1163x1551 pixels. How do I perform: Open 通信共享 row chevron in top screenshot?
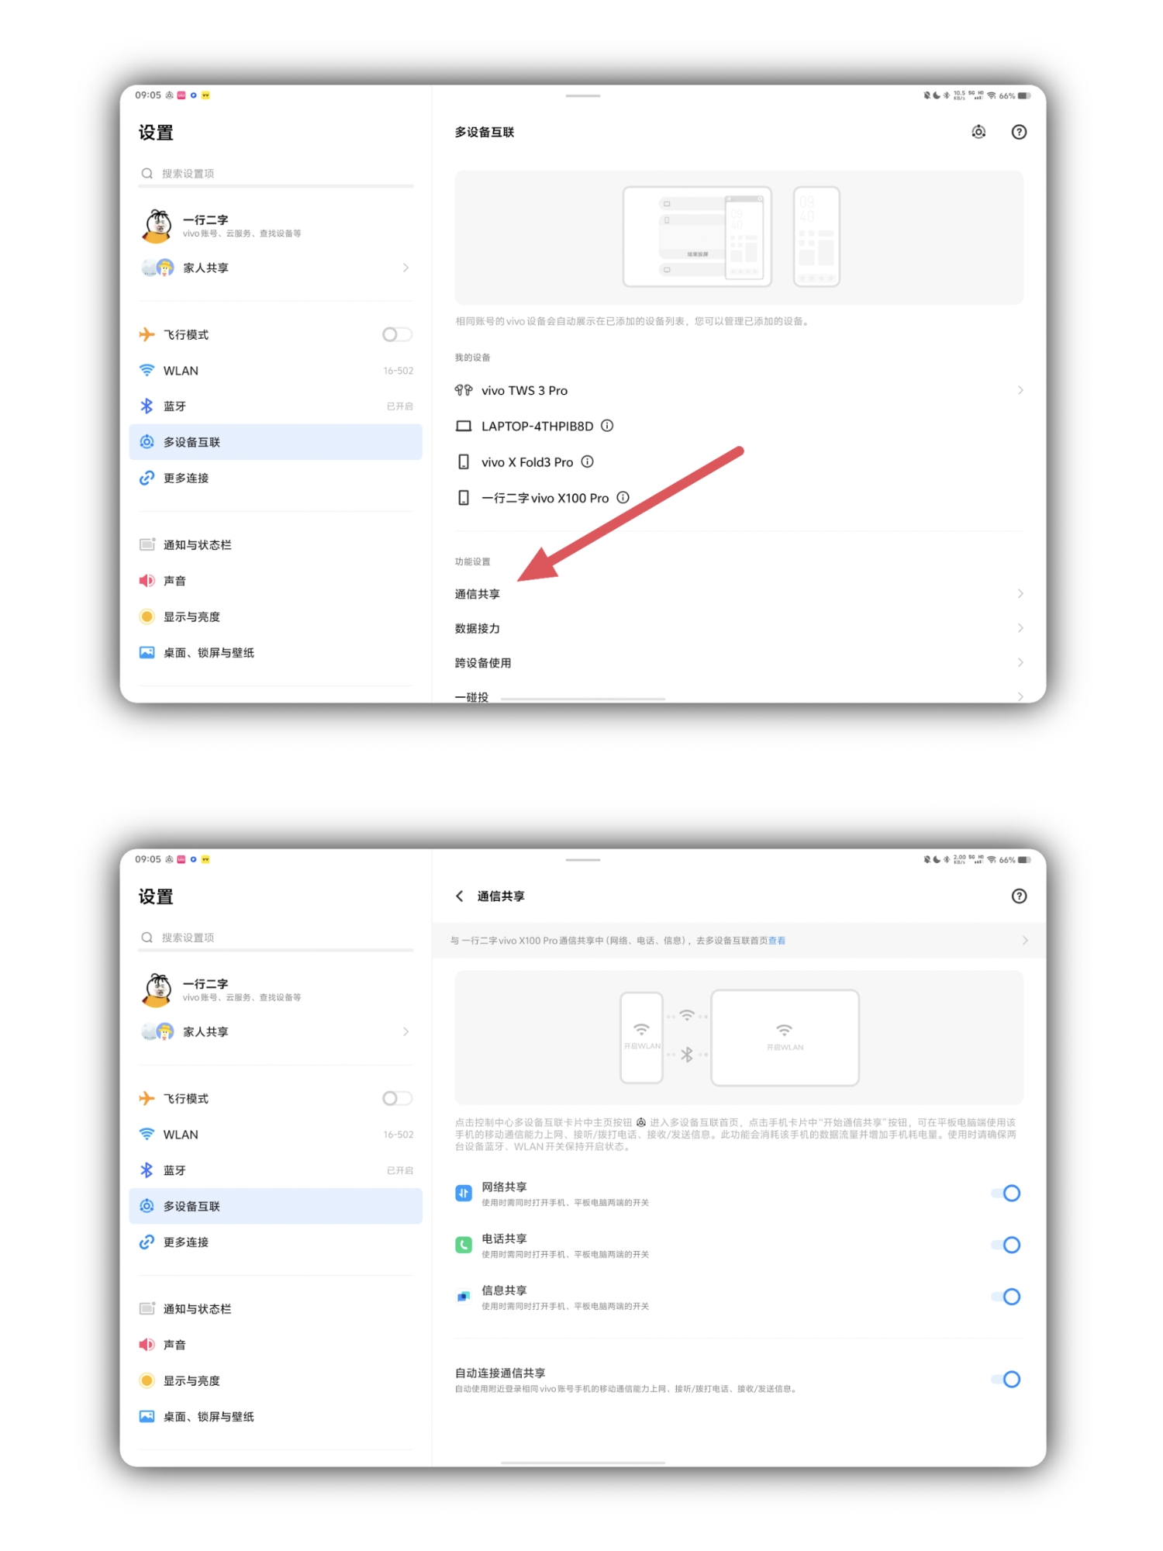pyautogui.click(x=1020, y=593)
